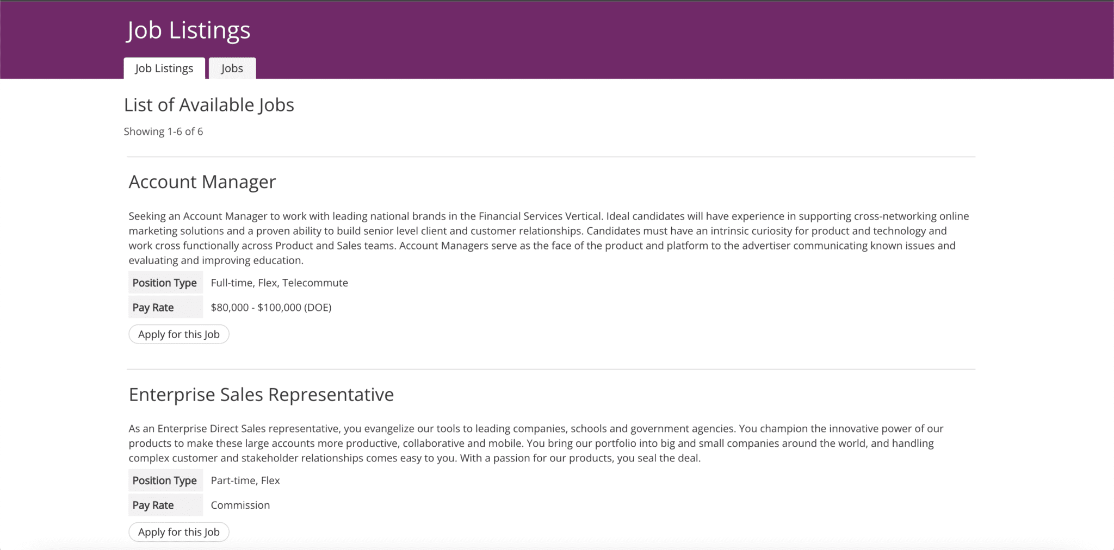The width and height of the screenshot is (1114, 550).
Task: Click the Job Listings page title
Action: click(x=188, y=30)
